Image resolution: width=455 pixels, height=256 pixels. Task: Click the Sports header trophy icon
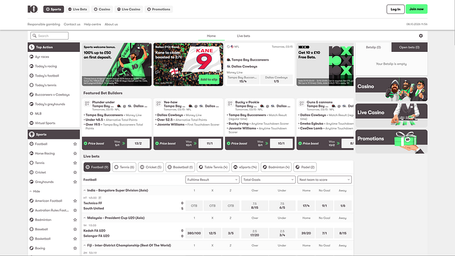[32, 134]
